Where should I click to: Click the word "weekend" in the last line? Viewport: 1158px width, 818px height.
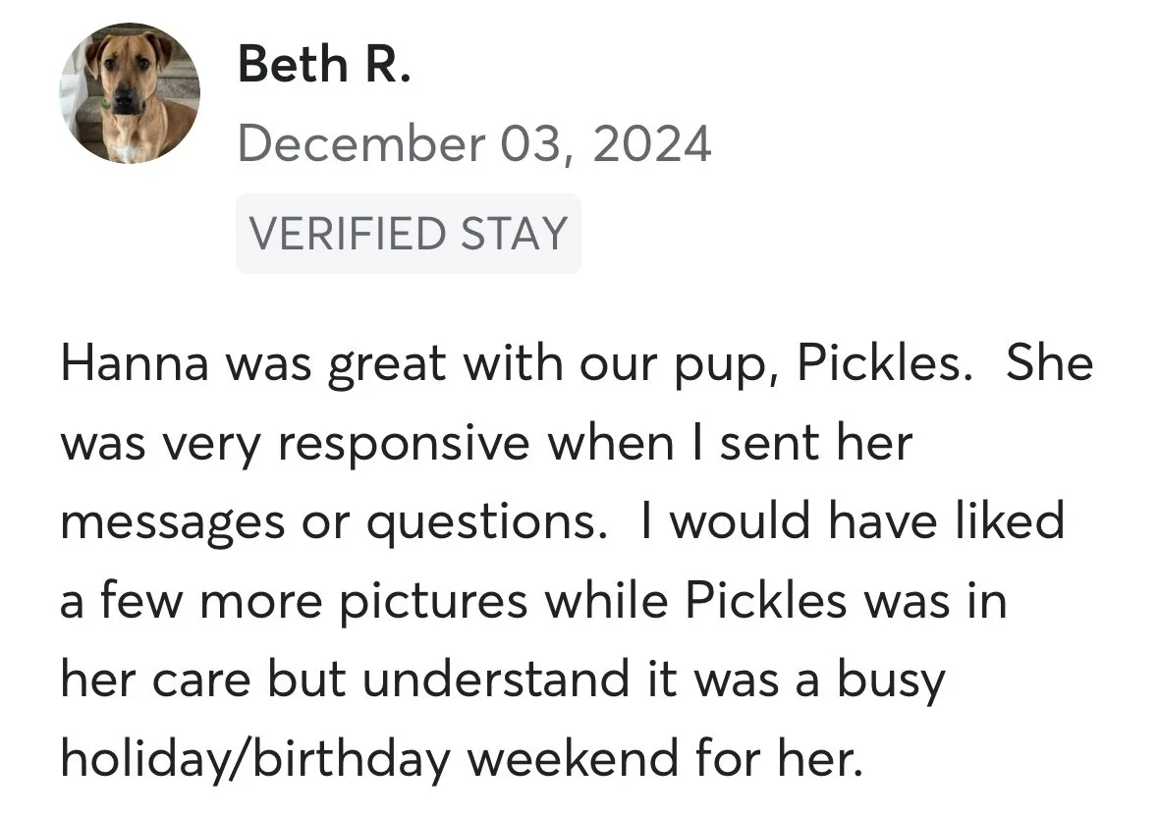point(573,758)
